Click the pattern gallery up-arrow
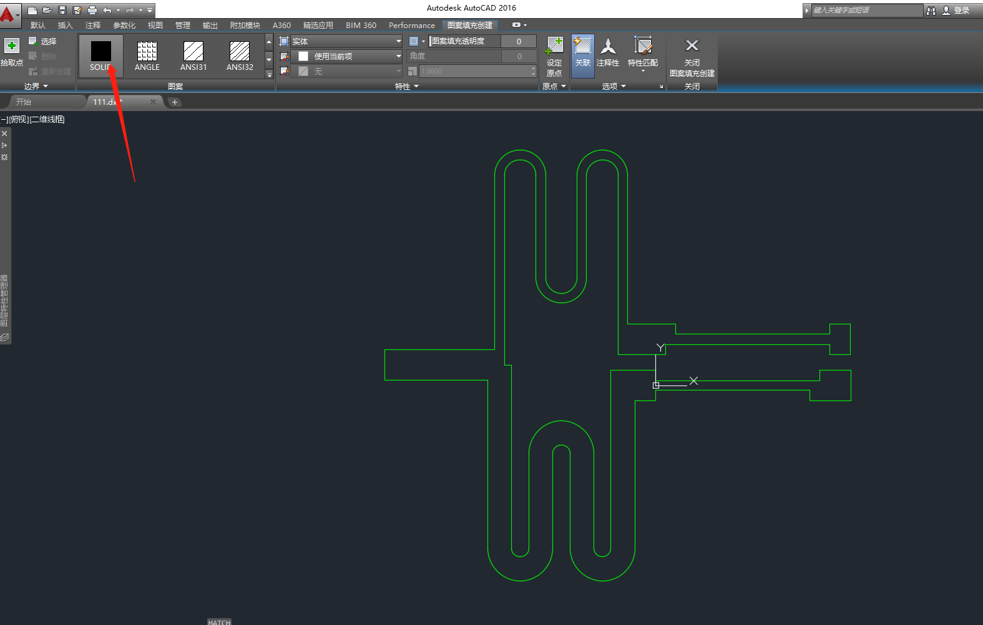This screenshot has height=625, width=983. point(269,42)
